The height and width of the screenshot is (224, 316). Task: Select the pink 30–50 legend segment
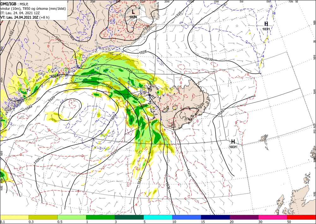click(273, 217)
